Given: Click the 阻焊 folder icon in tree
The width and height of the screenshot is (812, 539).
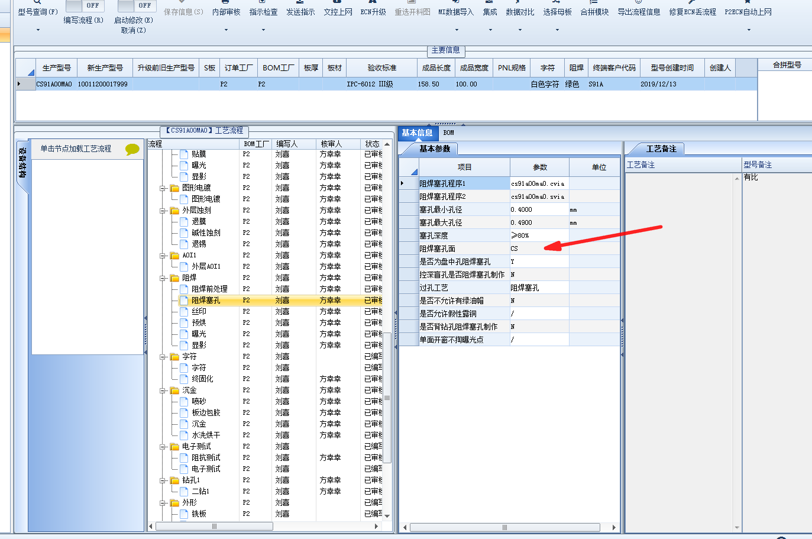Looking at the screenshot, I should pos(174,277).
